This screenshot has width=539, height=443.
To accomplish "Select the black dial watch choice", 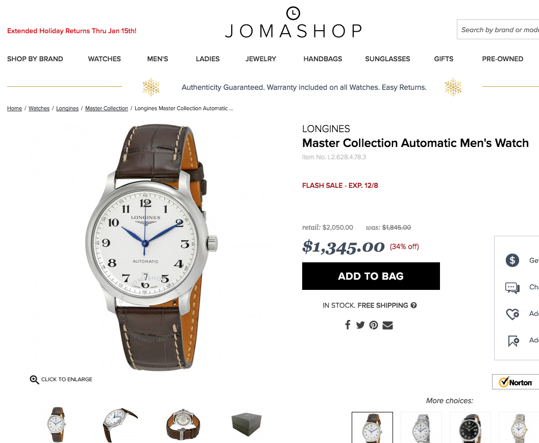I will coord(470,428).
